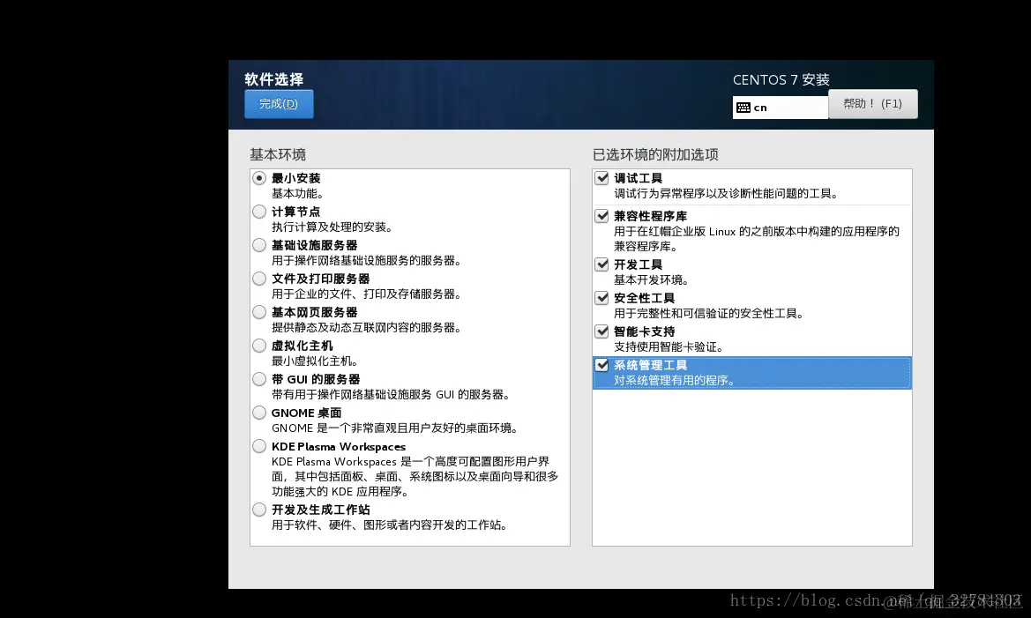Click the 带 GUI 的服务器 label text
Image resolution: width=1031 pixels, height=618 pixels.
pyautogui.click(x=316, y=379)
